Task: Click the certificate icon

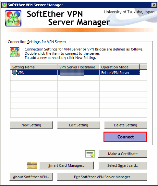Action: (90, 154)
